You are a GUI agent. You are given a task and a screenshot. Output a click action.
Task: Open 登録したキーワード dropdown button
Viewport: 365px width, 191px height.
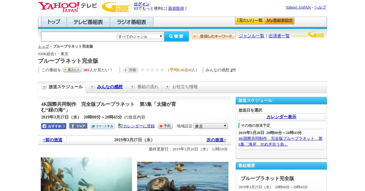point(214,36)
